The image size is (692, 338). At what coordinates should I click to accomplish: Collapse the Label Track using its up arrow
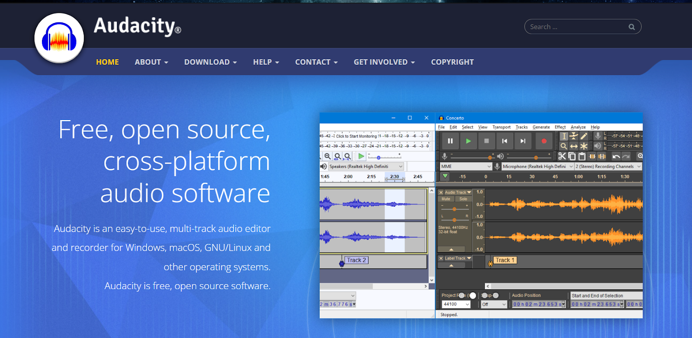(451, 265)
